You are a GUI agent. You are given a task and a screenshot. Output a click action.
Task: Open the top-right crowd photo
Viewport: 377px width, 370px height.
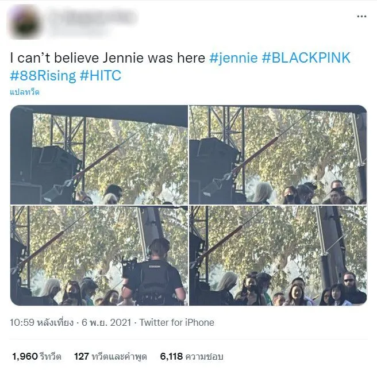[x=278, y=155]
